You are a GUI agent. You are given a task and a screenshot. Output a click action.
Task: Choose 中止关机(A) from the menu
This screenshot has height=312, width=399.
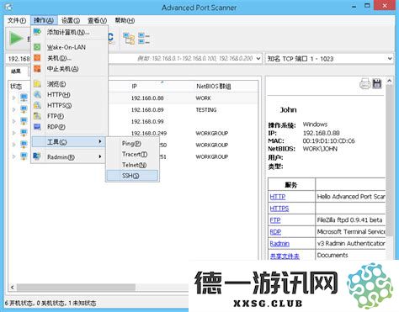[69, 69]
